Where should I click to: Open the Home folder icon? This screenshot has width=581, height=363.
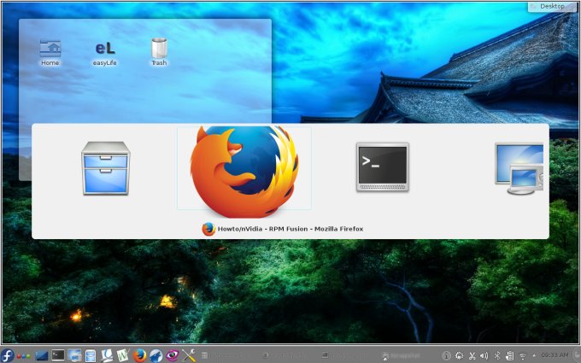point(50,53)
